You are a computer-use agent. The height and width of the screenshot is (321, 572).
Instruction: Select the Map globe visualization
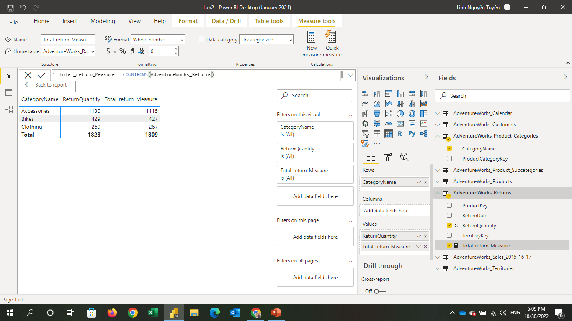pos(365,124)
